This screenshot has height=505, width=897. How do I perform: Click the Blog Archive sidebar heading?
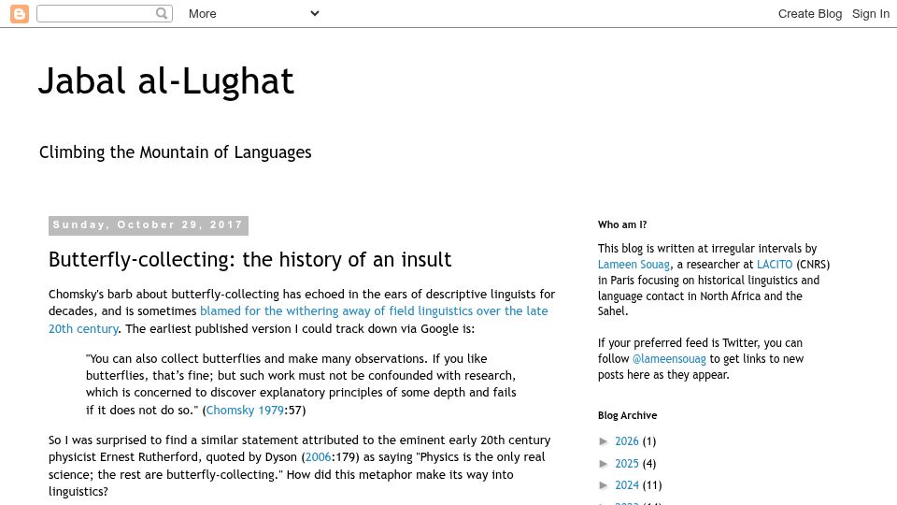coord(627,415)
